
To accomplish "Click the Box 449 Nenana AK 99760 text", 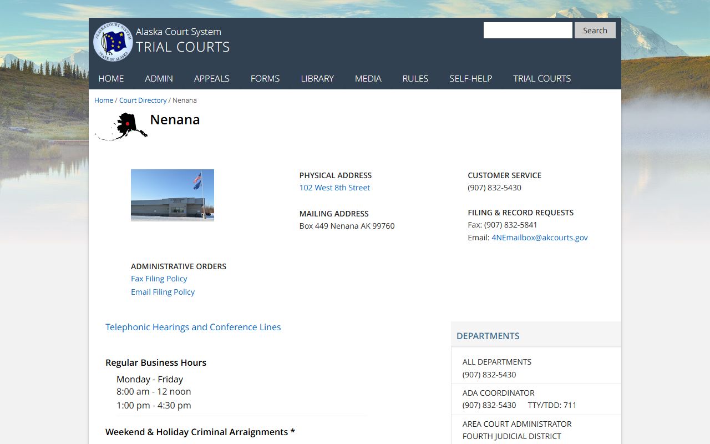I will pyautogui.click(x=347, y=226).
